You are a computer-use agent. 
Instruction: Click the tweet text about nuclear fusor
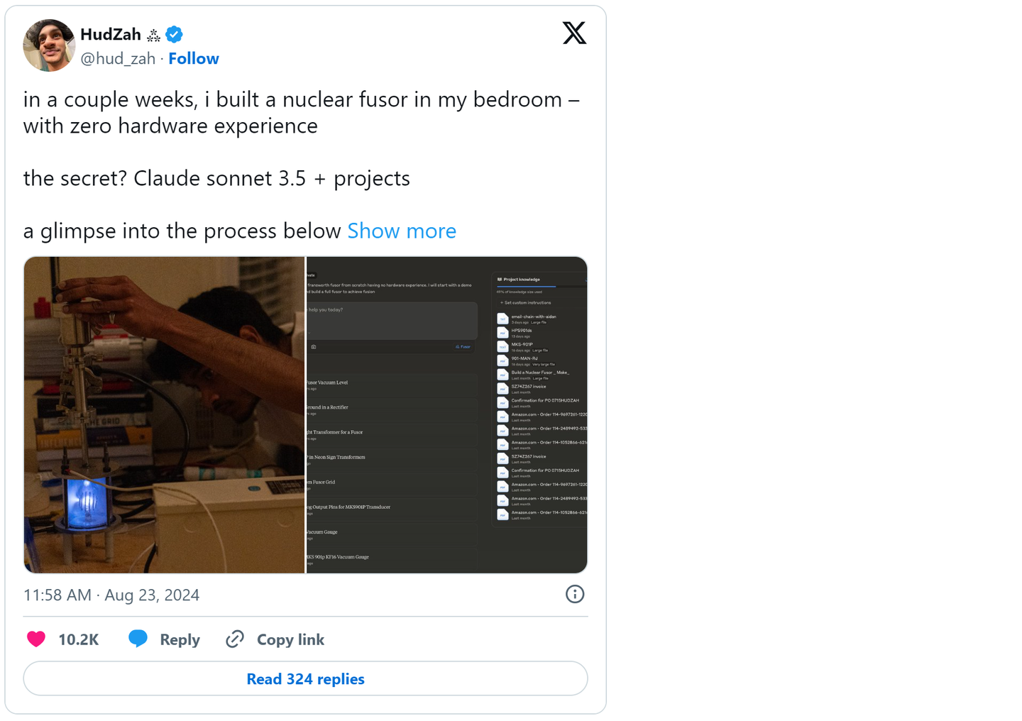[301, 112]
